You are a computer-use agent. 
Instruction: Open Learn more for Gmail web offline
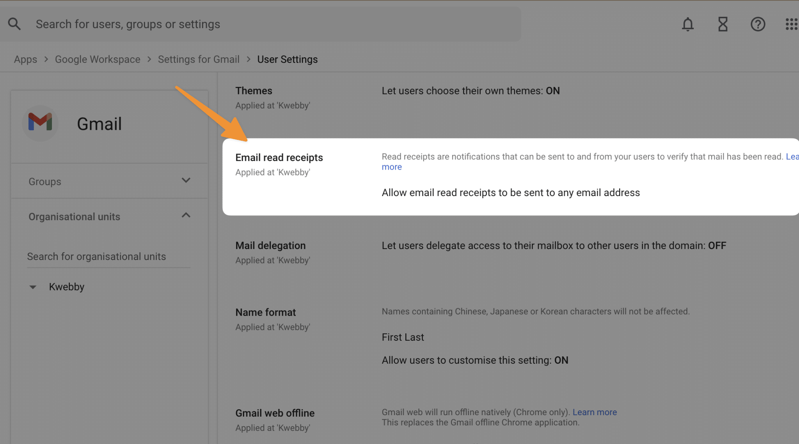(595, 412)
